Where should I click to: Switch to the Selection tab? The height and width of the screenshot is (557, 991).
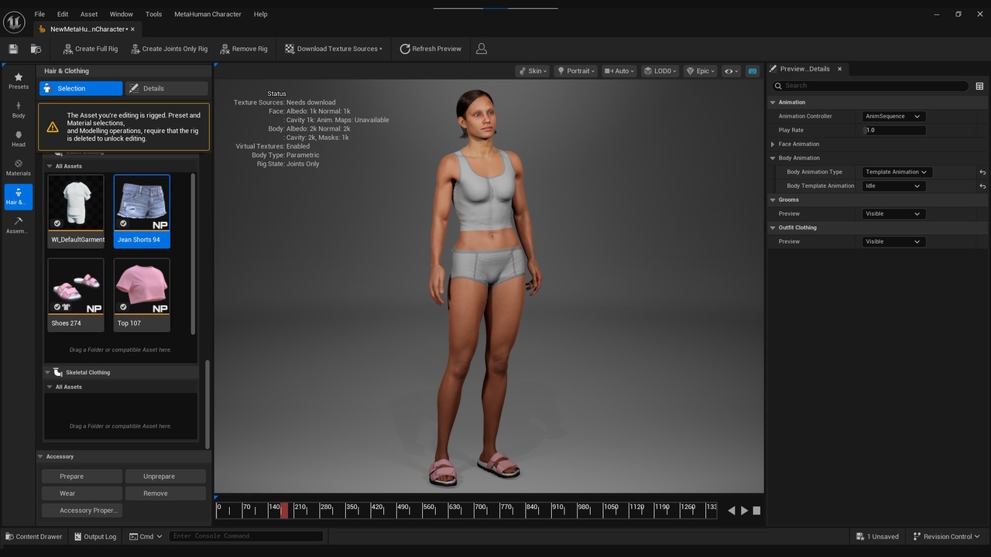81,88
